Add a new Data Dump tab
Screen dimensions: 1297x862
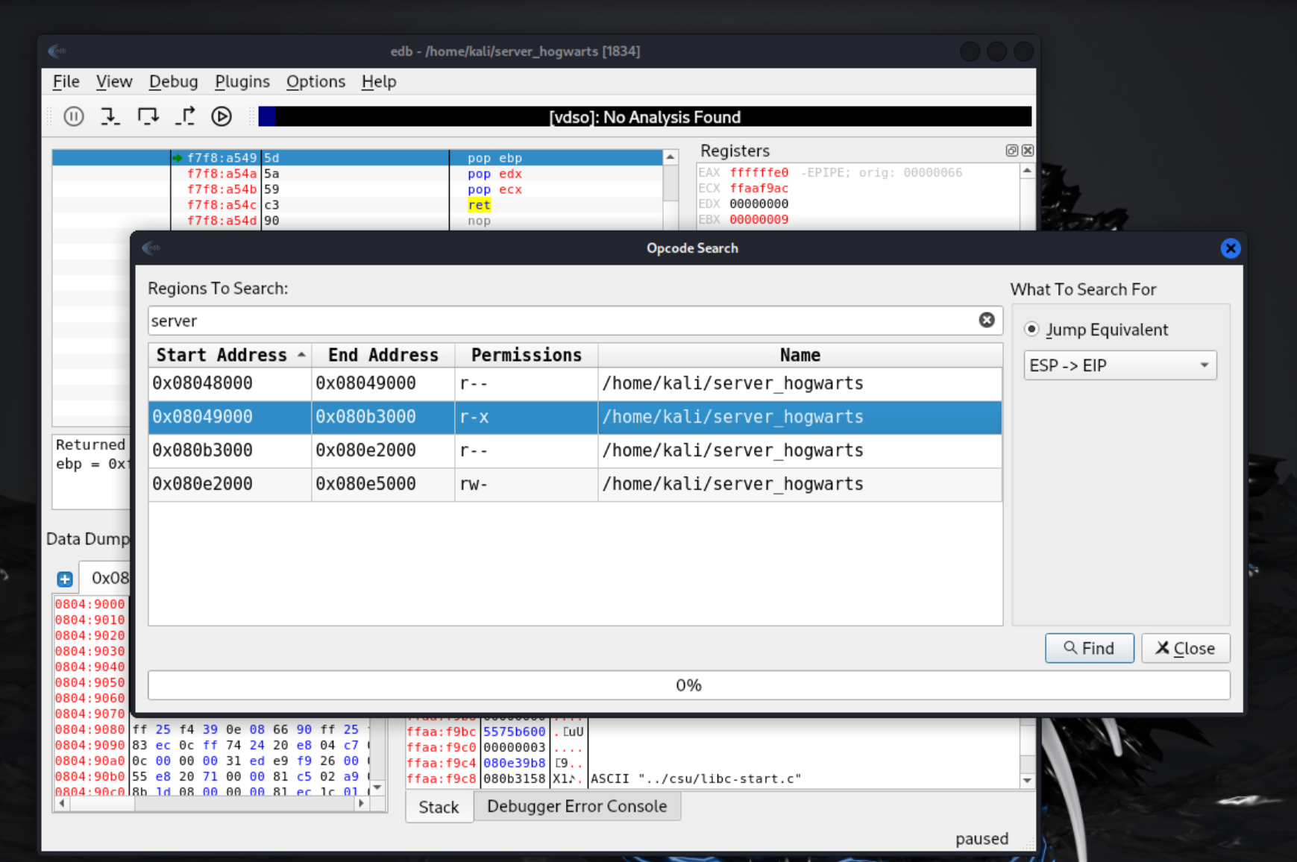(65, 579)
